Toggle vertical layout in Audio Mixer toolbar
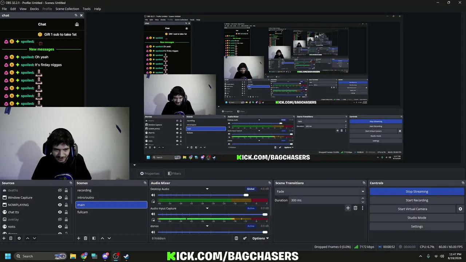466x262 pixels. [236, 238]
